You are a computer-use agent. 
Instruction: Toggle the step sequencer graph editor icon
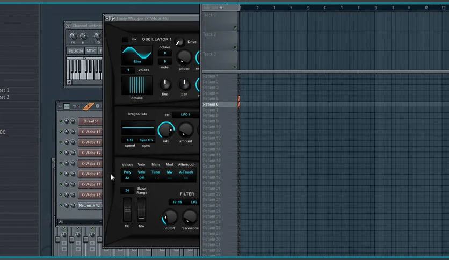(67, 106)
